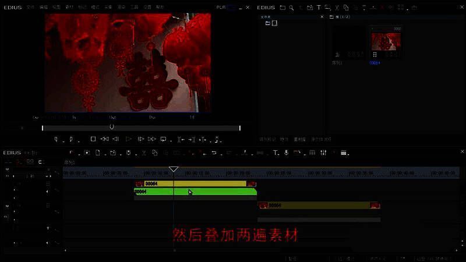This screenshot has width=466, height=262.
Task: Click the T title icon in the bin toolbar
Action: (319, 8)
